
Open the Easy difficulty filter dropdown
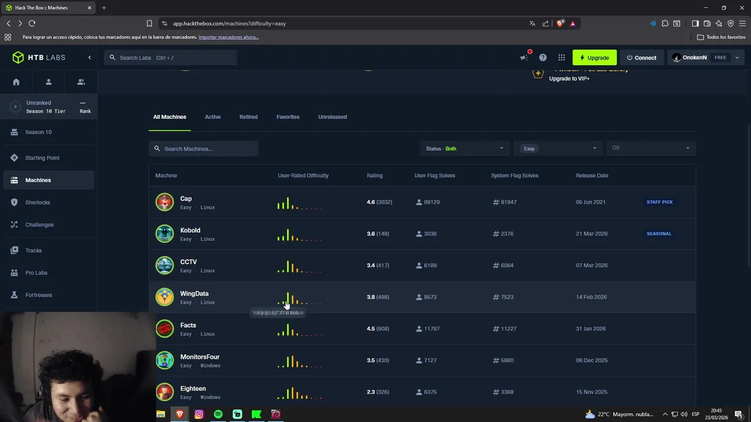tap(557, 149)
